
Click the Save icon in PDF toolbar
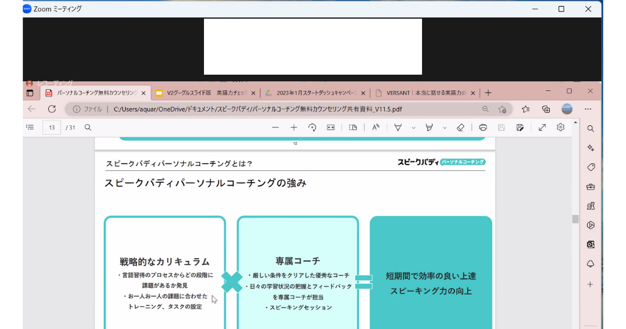[501, 127]
